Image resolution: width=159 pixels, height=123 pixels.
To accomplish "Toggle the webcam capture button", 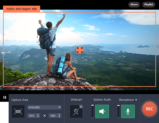I will (x=76, y=111).
